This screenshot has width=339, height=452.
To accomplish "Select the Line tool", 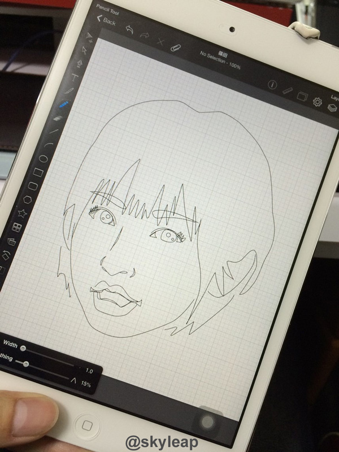I will pyautogui.click(x=54, y=132).
